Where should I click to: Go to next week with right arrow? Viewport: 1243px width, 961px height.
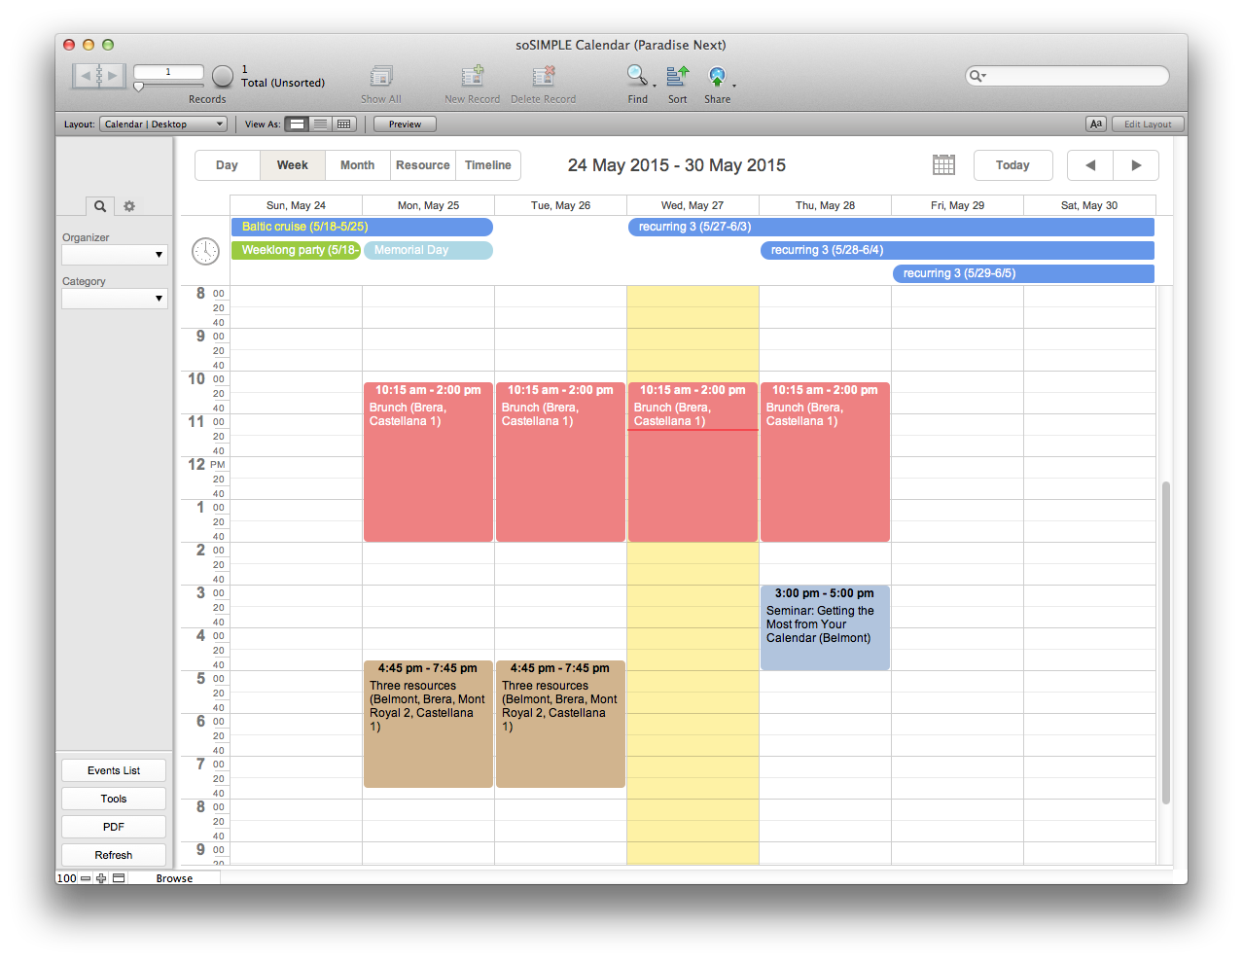[1135, 165]
